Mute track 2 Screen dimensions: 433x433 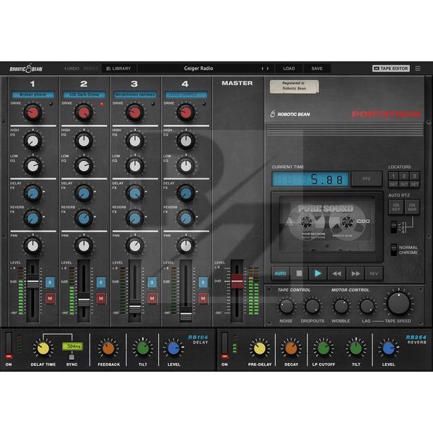click(x=101, y=299)
